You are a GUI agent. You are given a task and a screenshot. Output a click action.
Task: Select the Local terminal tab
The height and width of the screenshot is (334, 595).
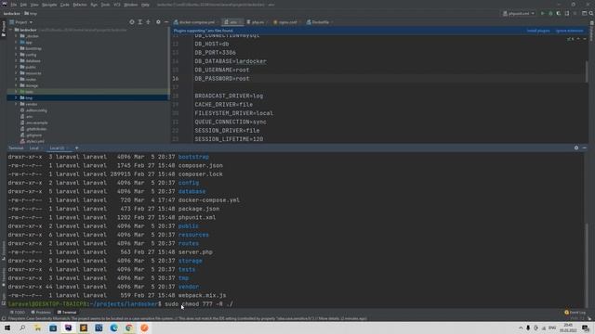coord(35,148)
